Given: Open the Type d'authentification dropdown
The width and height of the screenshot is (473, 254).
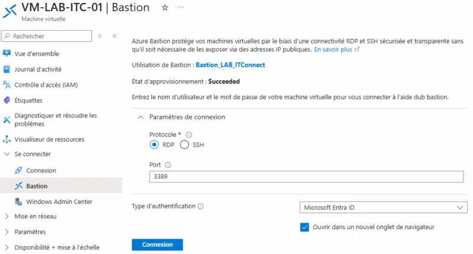Looking at the screenshot, I should pyautogui.click(x=383, y=207).
